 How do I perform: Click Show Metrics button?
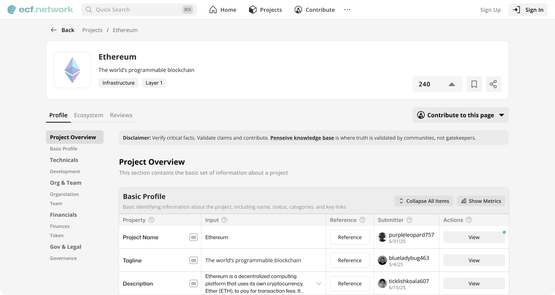(x=481, y=201)
